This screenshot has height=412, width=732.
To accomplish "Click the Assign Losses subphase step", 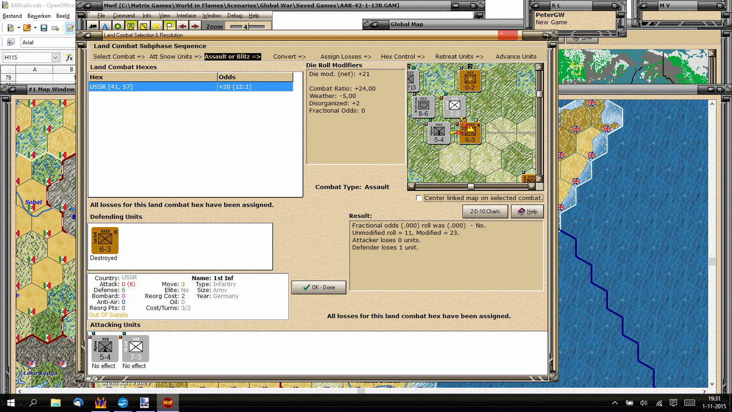I will (346, 57).
